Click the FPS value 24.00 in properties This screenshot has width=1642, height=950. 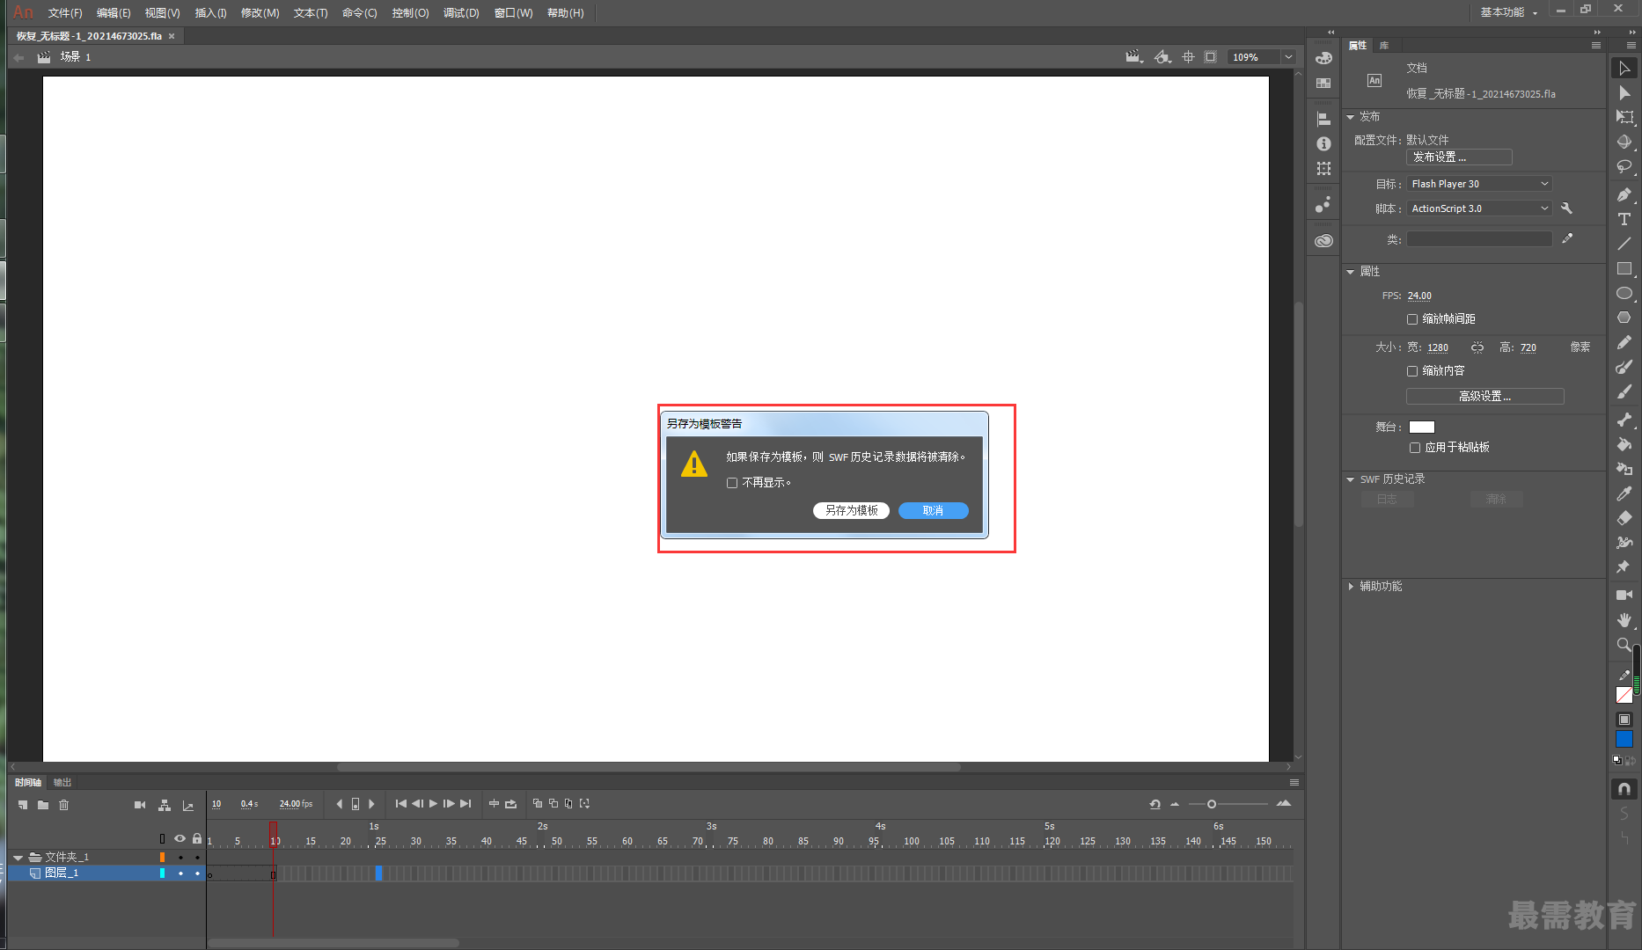coord(1419,296)
